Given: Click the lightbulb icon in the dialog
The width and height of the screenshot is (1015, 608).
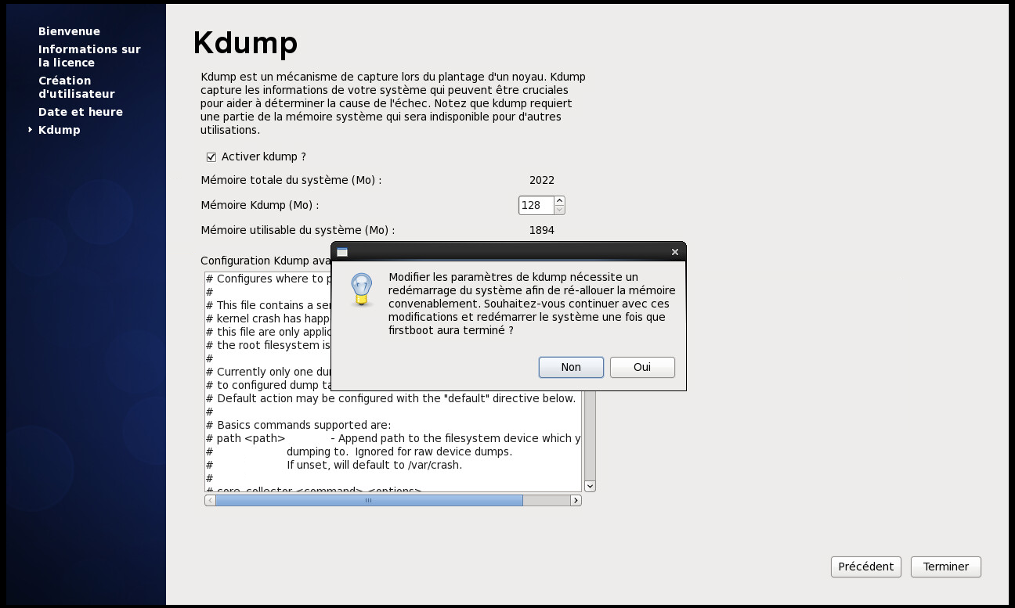Looking at the screenshot, I should (361, 290).
